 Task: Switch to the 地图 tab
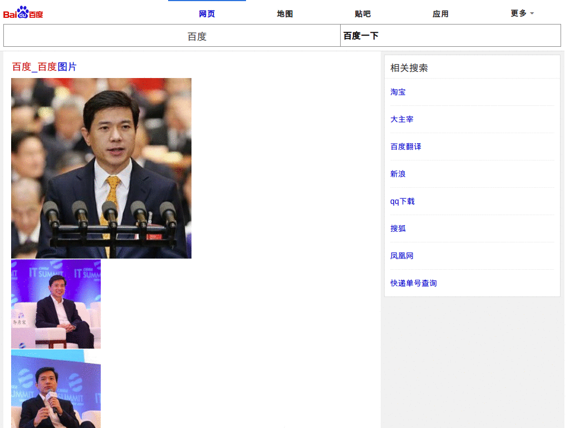point(284,13)
